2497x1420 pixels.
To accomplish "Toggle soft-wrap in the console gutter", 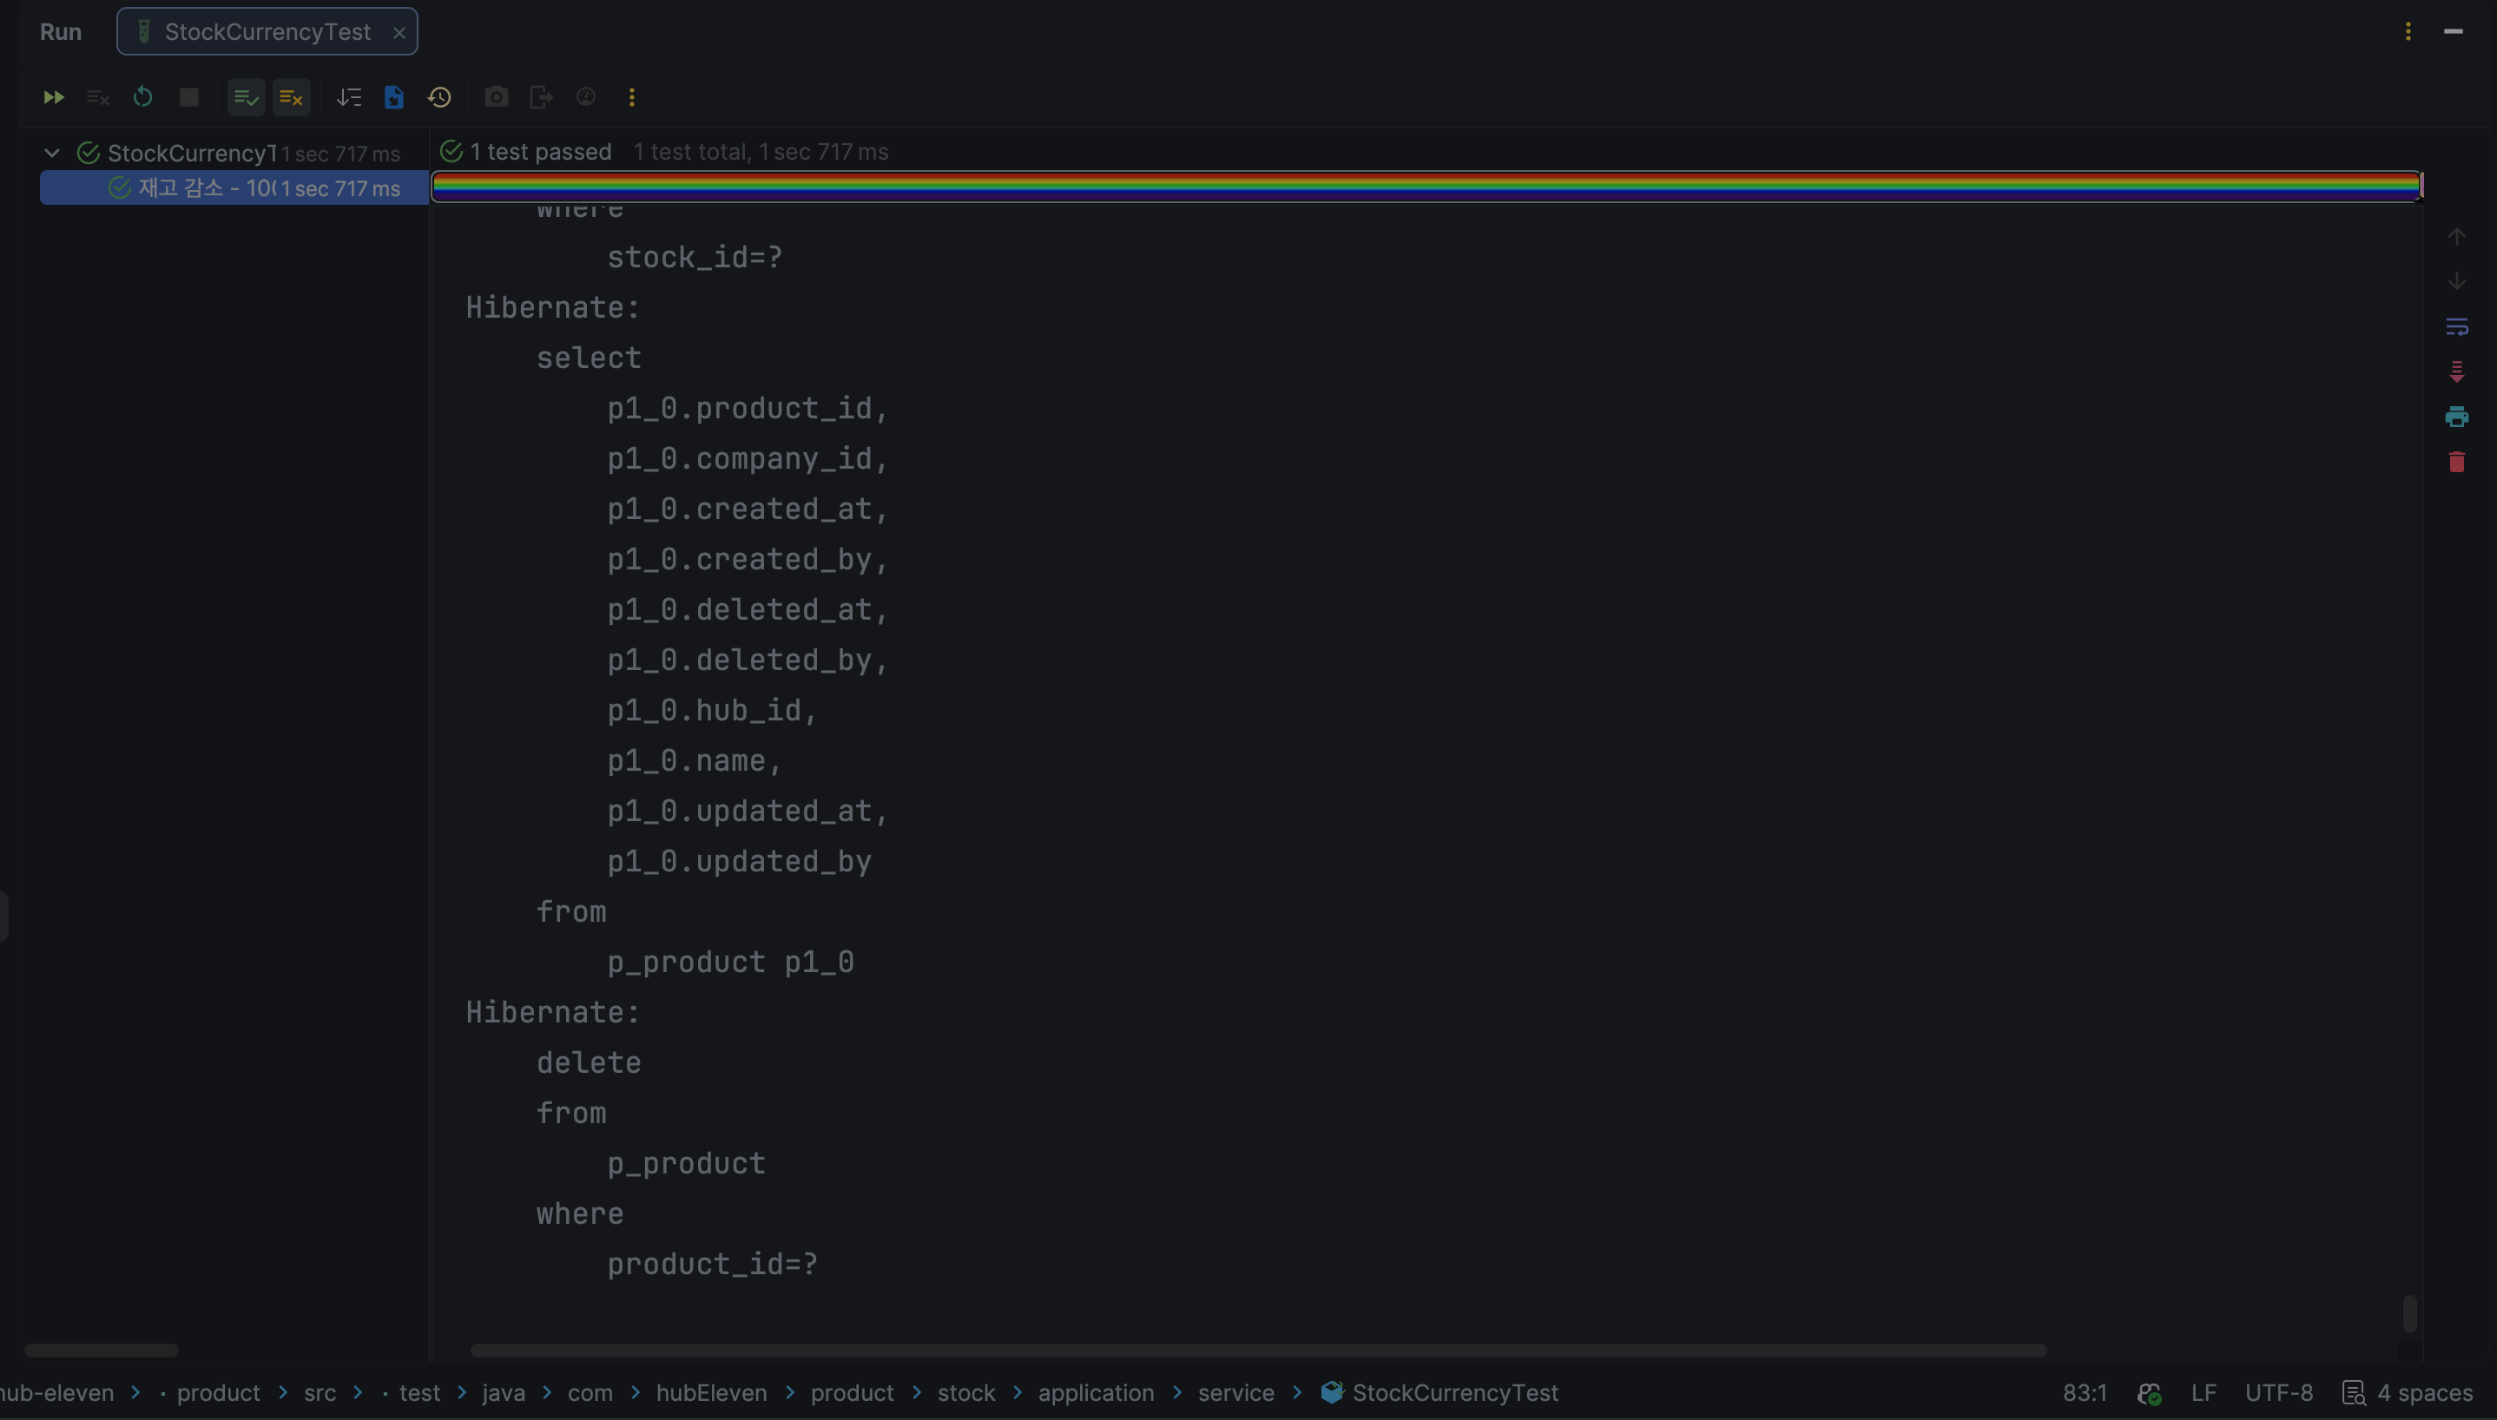I will pos(2456,326).
